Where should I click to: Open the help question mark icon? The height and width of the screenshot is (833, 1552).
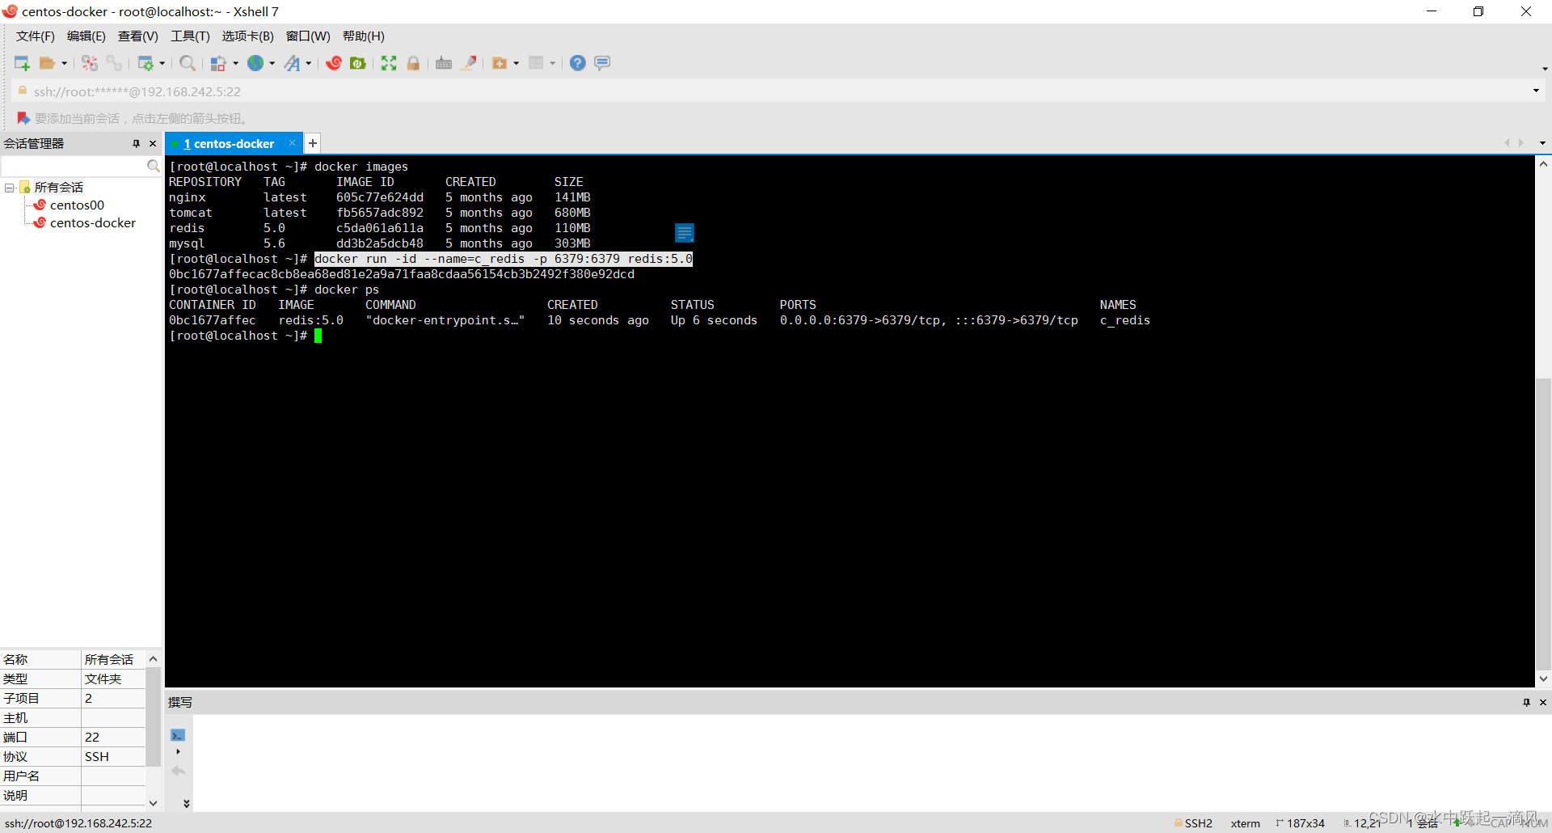[578, 63]
